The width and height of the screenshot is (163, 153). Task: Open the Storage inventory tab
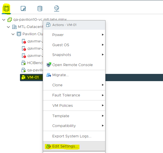point(40,9)
